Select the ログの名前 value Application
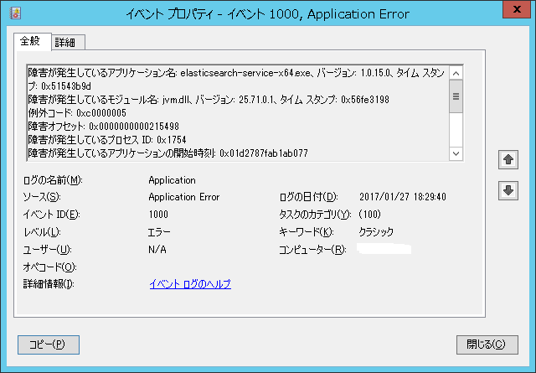This screenshot has height=373, width=536. [172, 180]
